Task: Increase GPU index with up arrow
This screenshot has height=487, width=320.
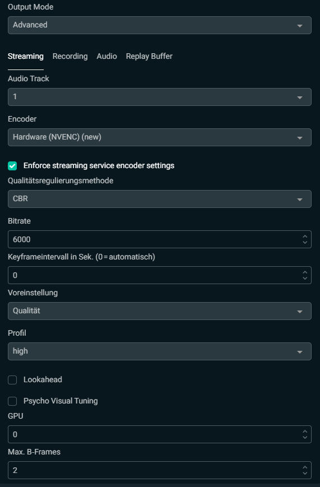Action: pyautogui.click(x=305, y=432)
